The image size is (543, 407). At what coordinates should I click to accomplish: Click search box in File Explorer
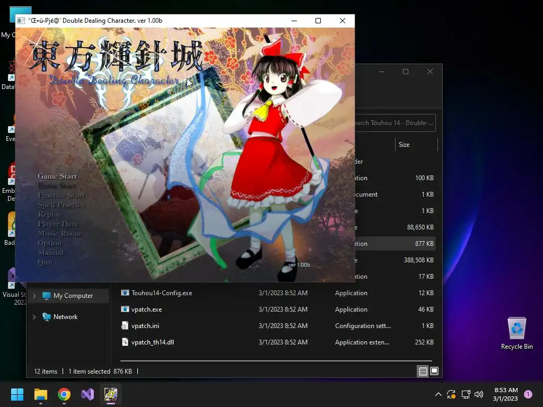click(395, 123)
